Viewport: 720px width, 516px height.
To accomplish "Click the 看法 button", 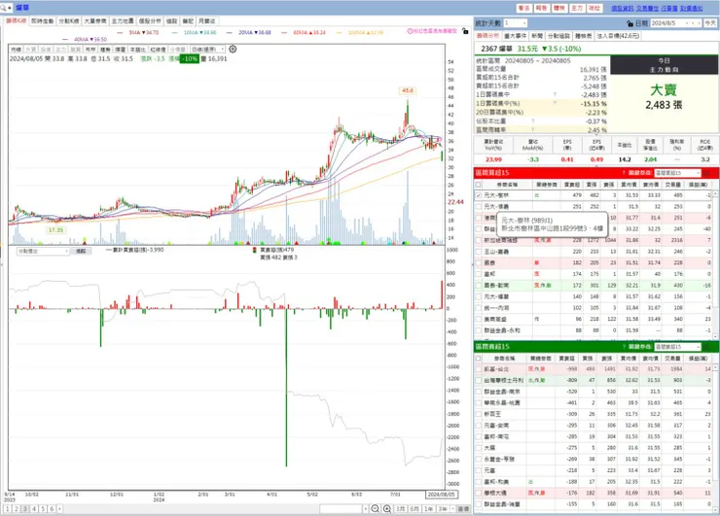I will pos(523,8).
